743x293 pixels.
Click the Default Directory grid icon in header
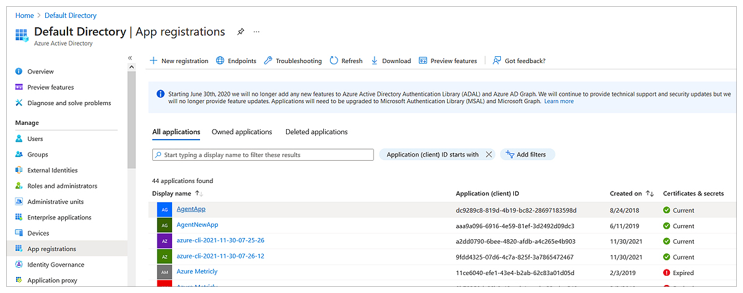pos(22,35)
